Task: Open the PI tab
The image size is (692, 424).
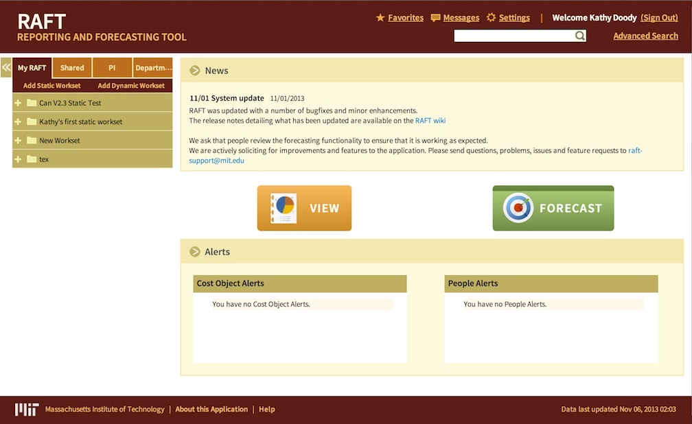Action: [112, 68]
